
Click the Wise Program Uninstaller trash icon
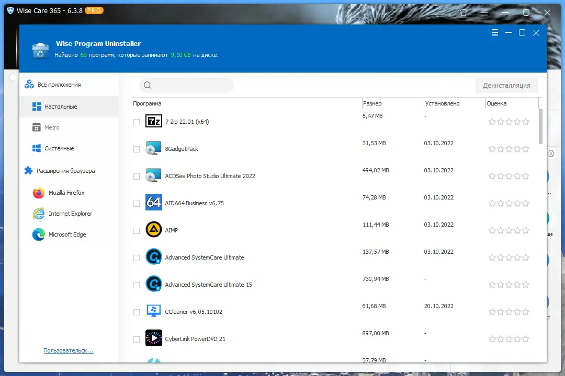40,50
